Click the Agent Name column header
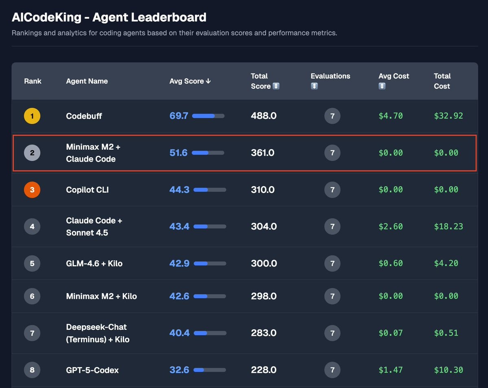 coord(87,81)
